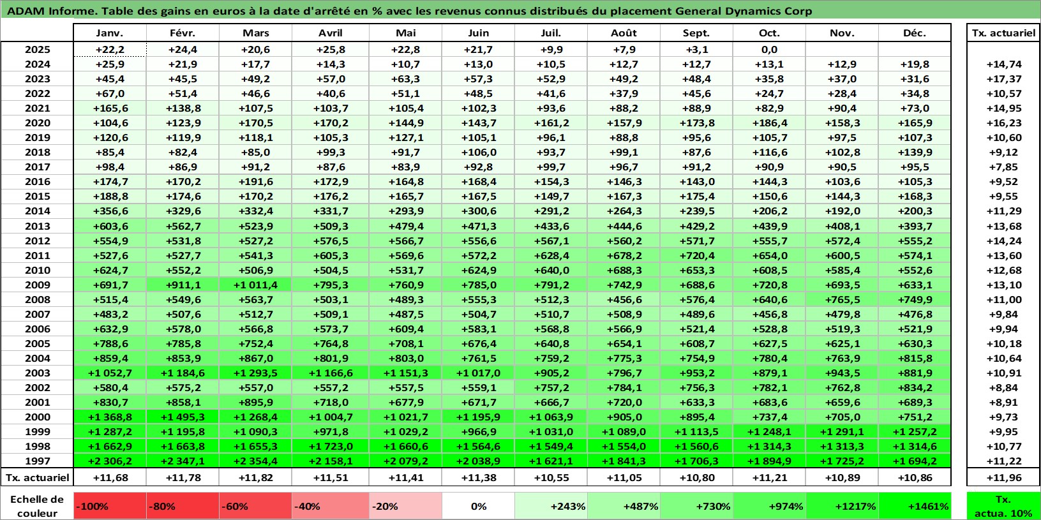The width and height of the screenshot is (1041, 520).
Task: Click the 2020 row label
Action: pyautogui.click(x=37, y=123)
